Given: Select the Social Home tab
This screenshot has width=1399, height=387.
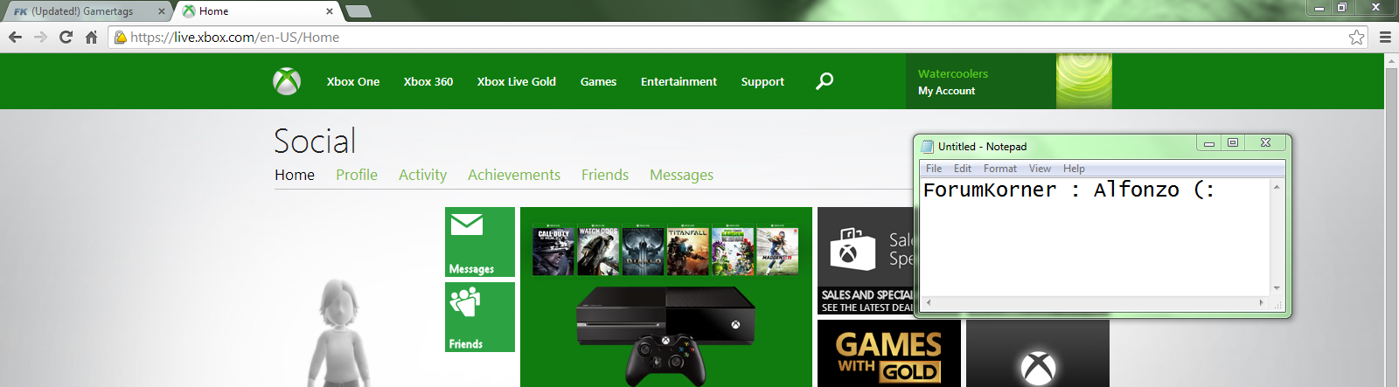Looking at the screenshot, I should (295, 175).
